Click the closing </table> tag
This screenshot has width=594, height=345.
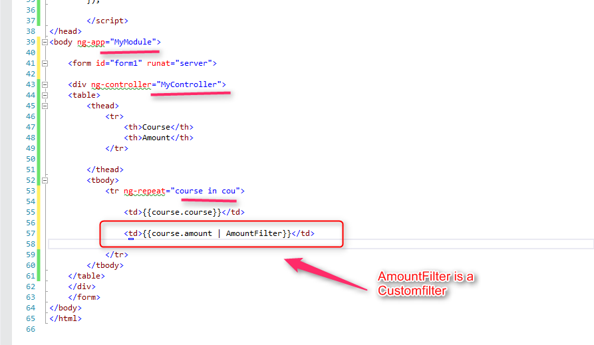pyautogui.click(x=86, y=276)
